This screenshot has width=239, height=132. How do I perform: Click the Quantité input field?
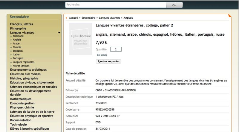tap(116, 49)
